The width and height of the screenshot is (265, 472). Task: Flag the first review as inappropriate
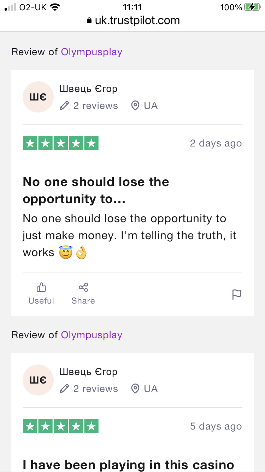[236, 294]
